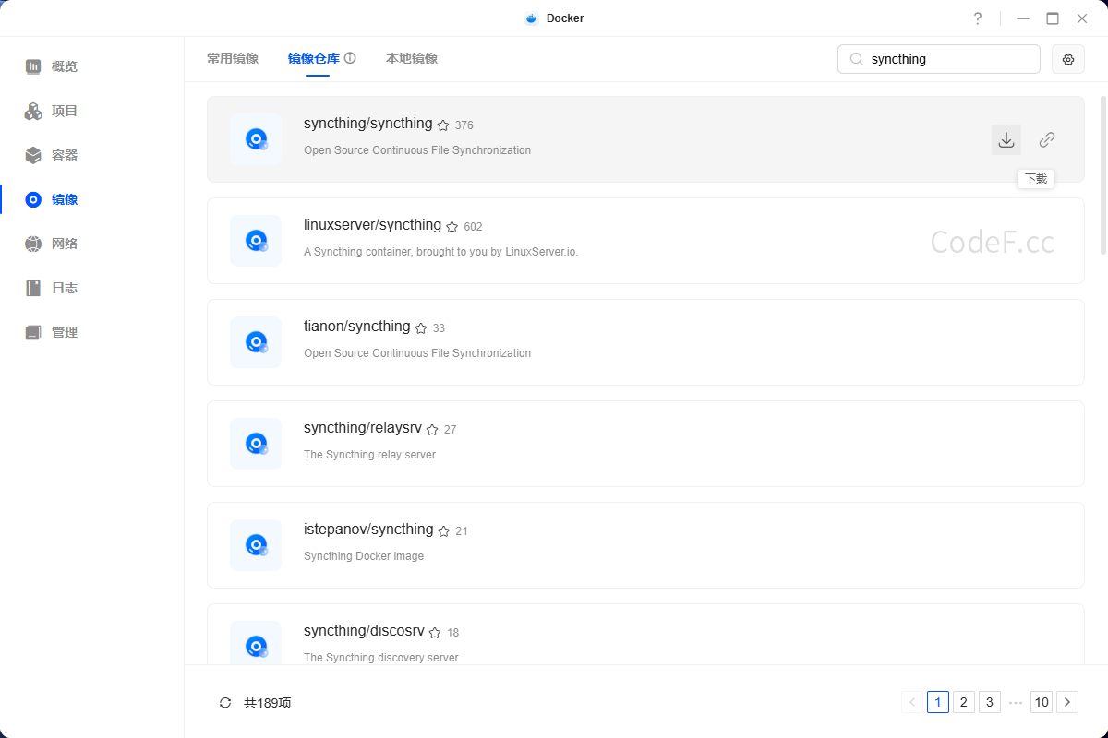
Task: Select the istepanov/syncthing title text
Action: tap(368, 530)
